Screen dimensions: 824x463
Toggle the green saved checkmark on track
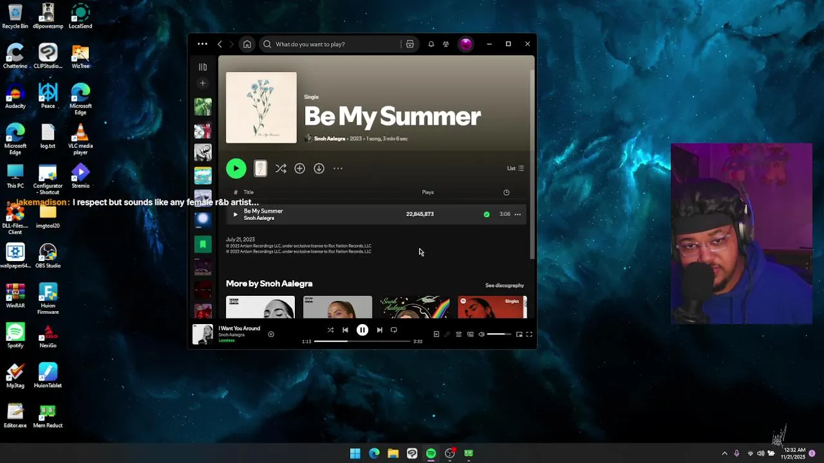pyautogui.click(x=487, y=214)
